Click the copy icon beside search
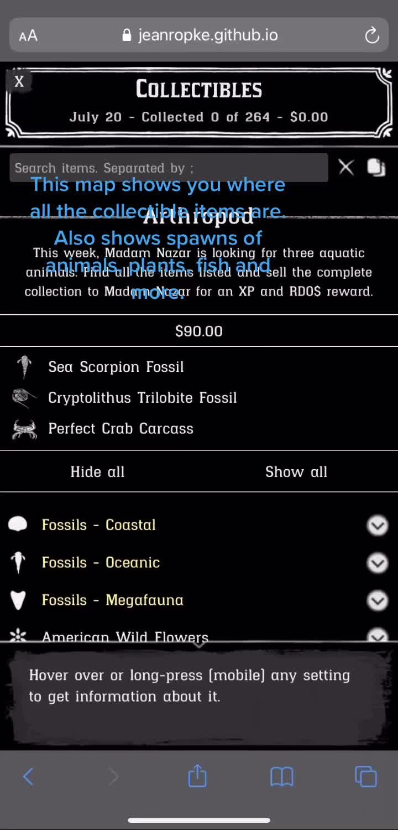Screen dimensions: 398x830 coord(376,167)
